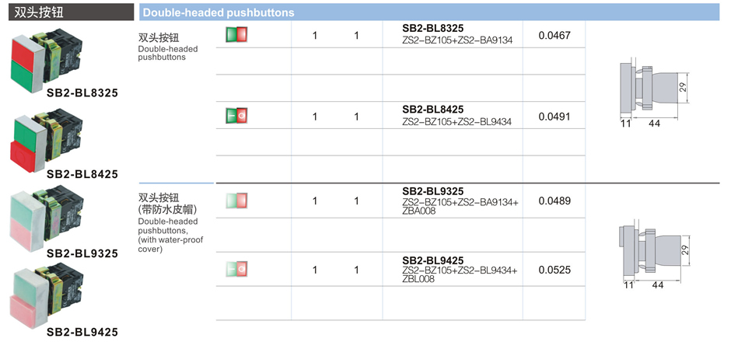Viewport: 731px width, 342px height.
Task: Click the green-red symbol icon beside SB2-BL8425
Action: (236, 117)
